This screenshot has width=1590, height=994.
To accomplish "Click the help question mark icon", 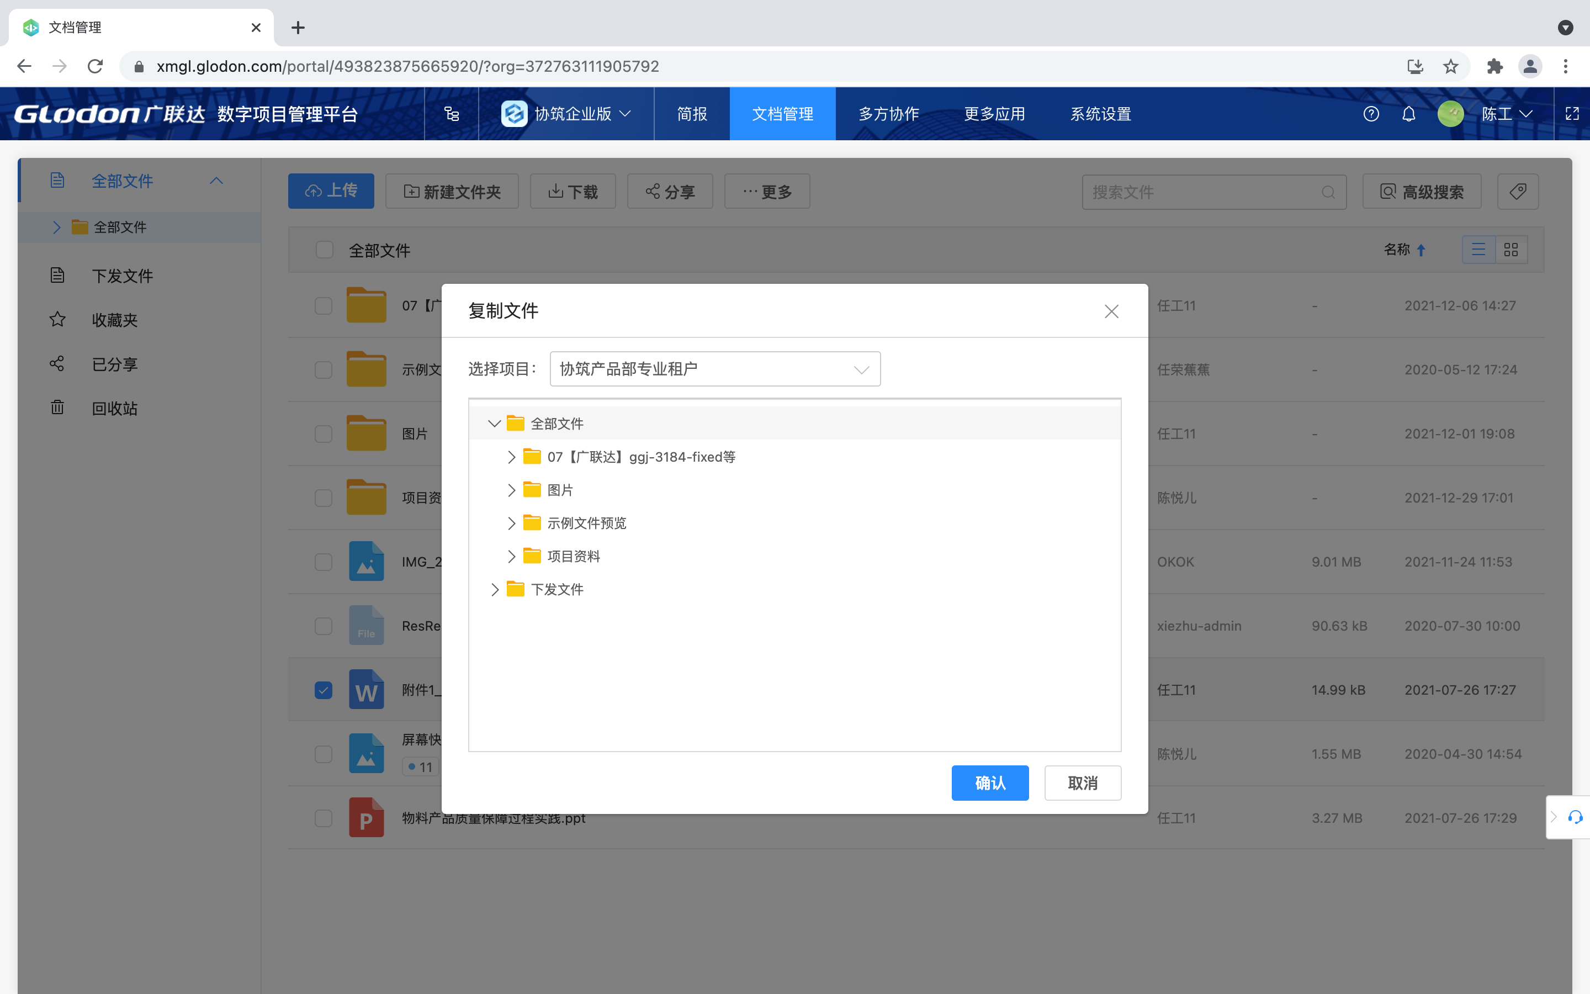I will tap(1372, 114).
